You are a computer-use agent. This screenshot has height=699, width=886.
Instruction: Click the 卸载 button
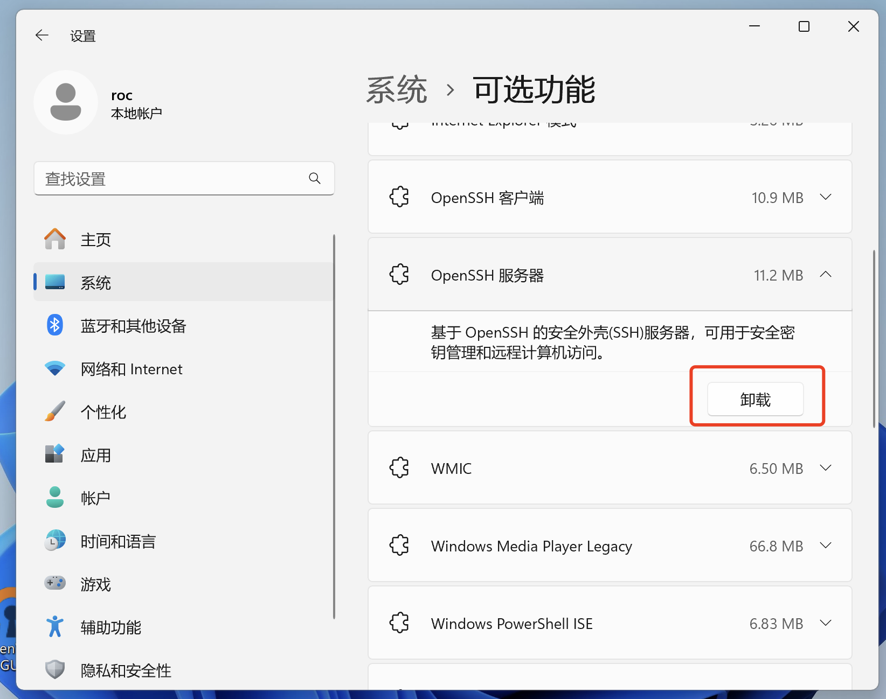tap(755, 399)
